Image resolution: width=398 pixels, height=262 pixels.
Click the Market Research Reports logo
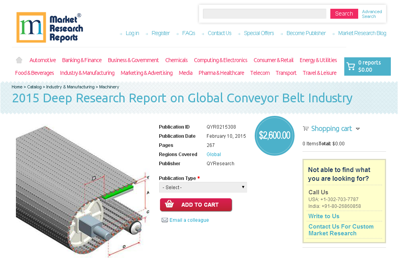[x=49, y=27]
